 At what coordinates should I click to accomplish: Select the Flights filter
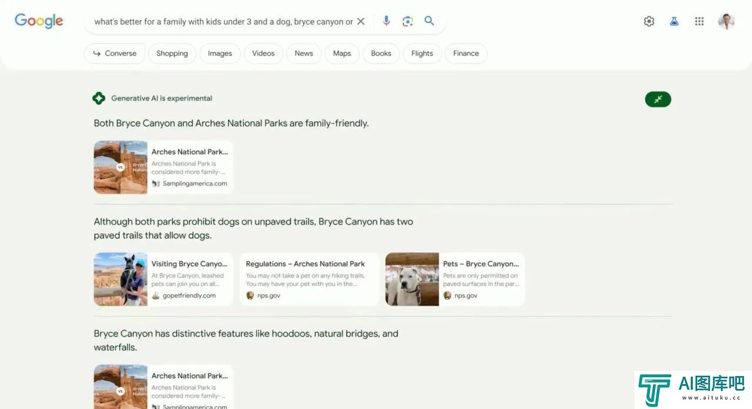(422, 53)
